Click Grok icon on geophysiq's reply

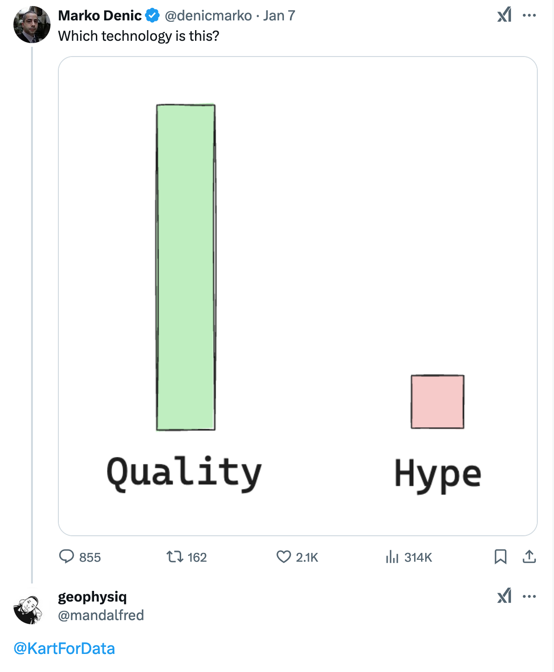504,596
